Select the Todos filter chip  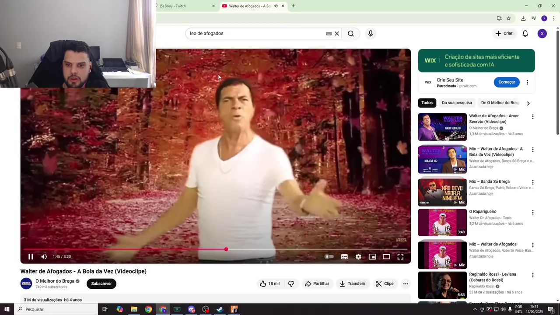(427, 103)
